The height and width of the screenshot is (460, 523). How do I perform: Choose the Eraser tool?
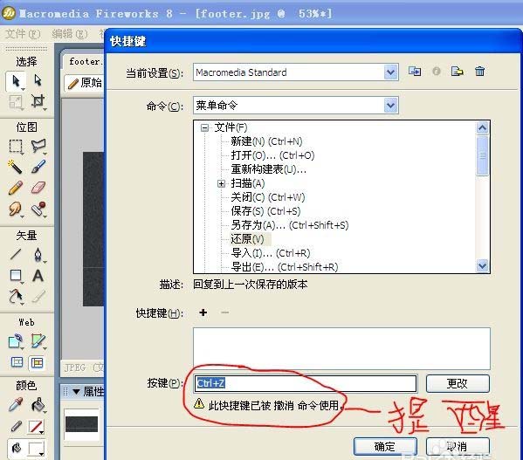tap(38, 188)
